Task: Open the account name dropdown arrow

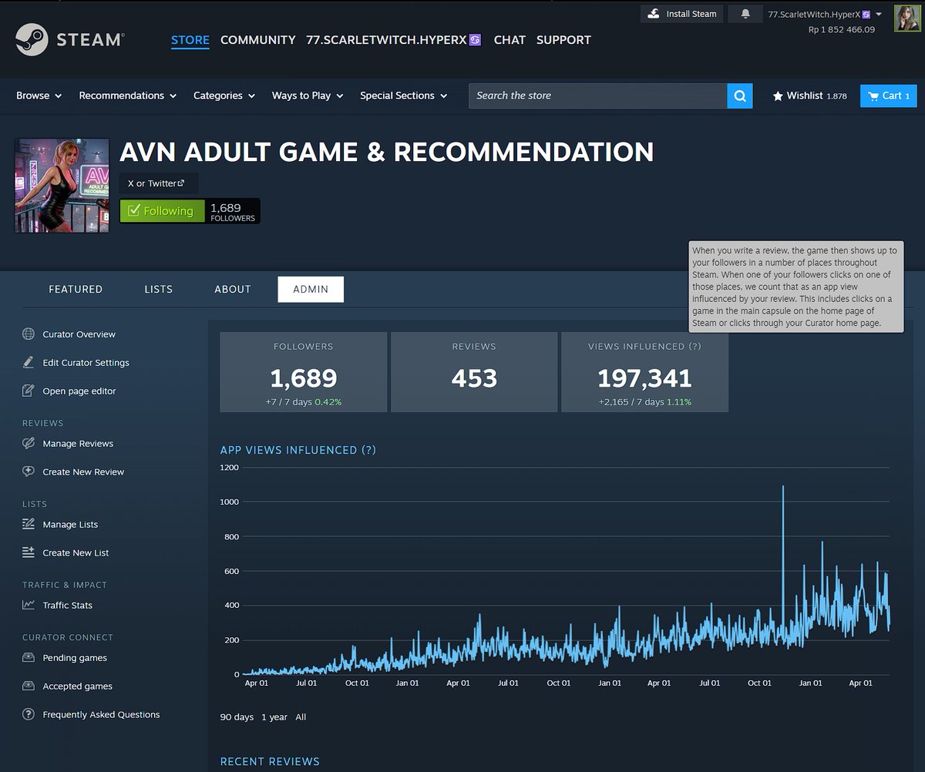Action: tap(879, 14)
